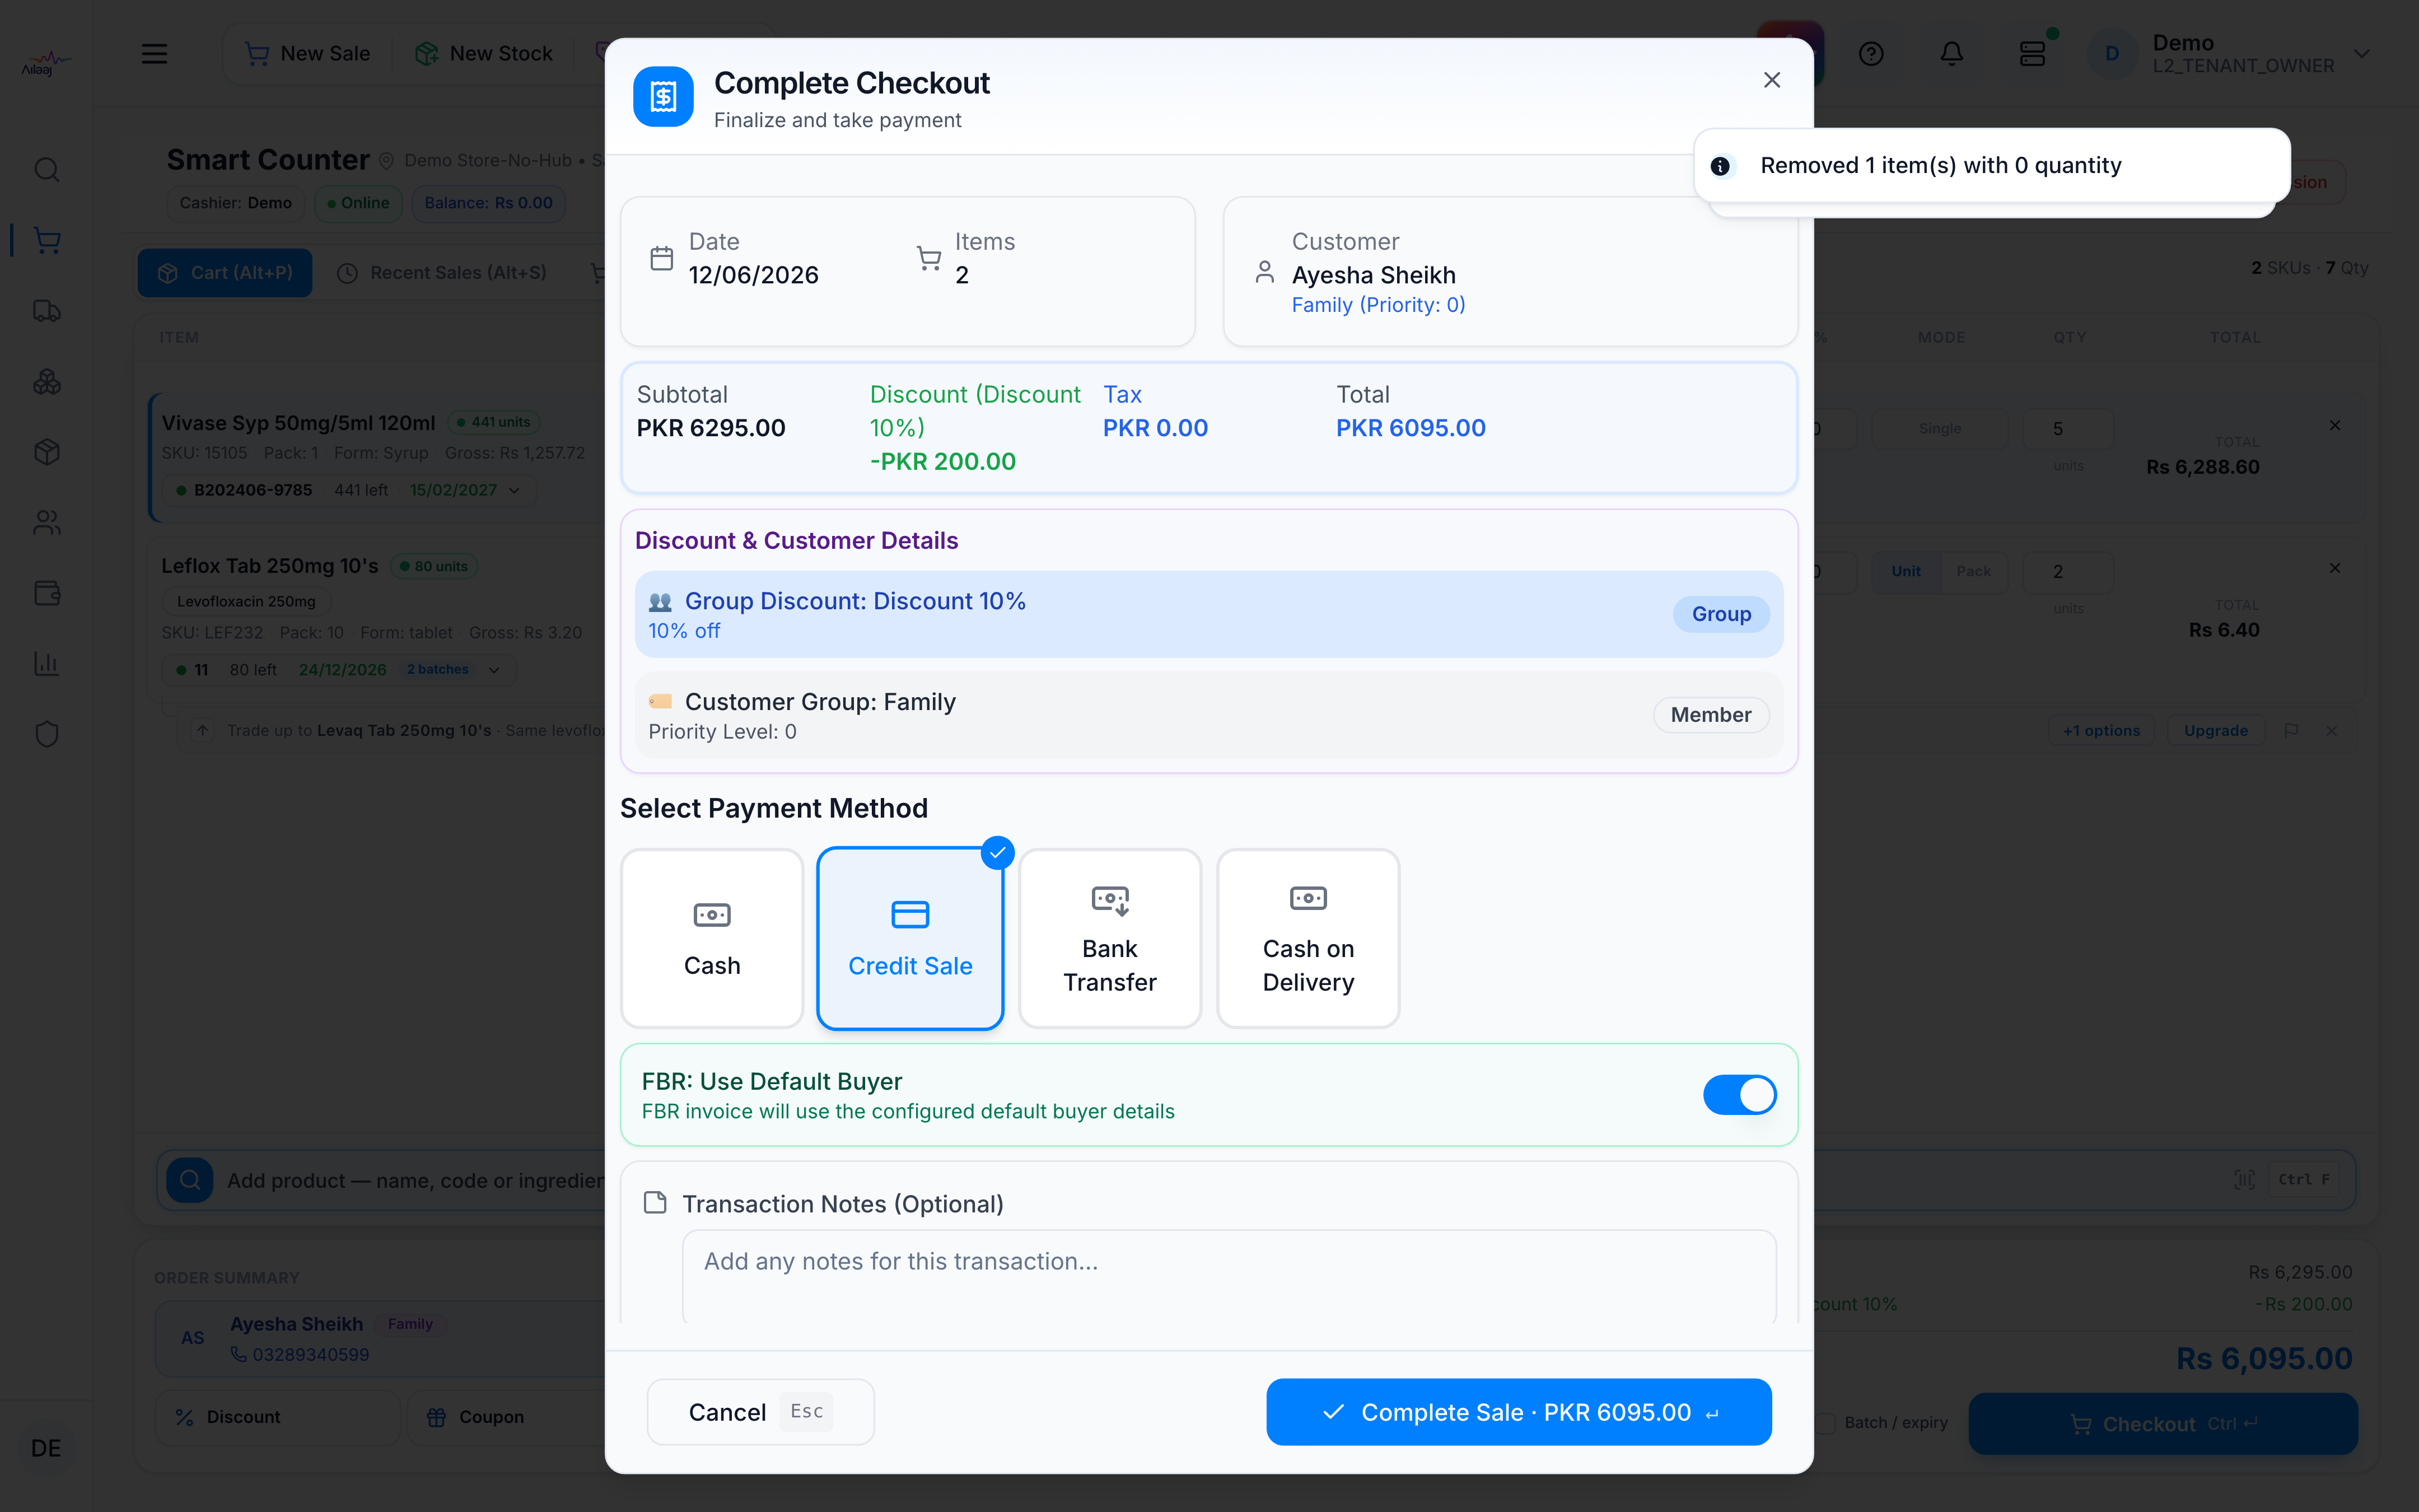Viewport: 2419px width, 1512px height.
Task: Click Transaction Notes text area
Action: click(x=1229, y=1276)
